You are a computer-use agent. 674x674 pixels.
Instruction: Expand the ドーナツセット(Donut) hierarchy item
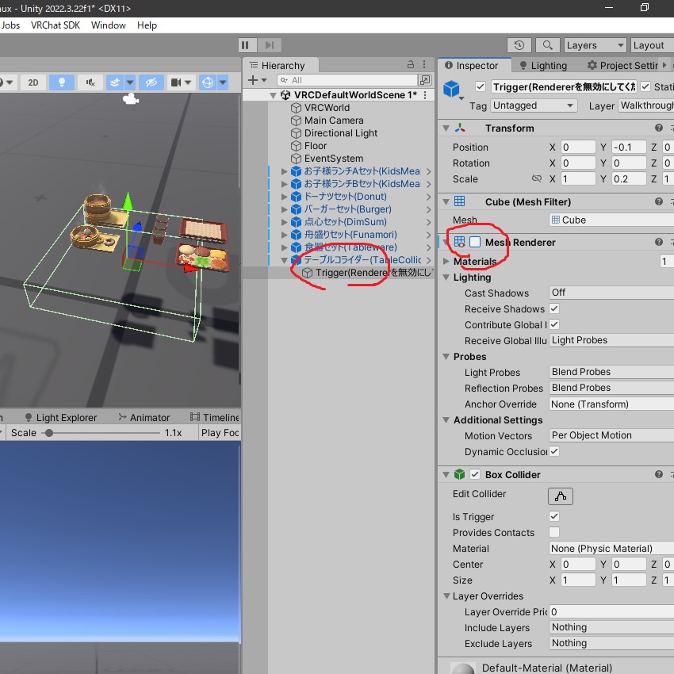point(284,197)
